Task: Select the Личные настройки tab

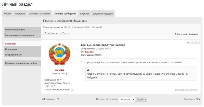Action: pos(39,14)
